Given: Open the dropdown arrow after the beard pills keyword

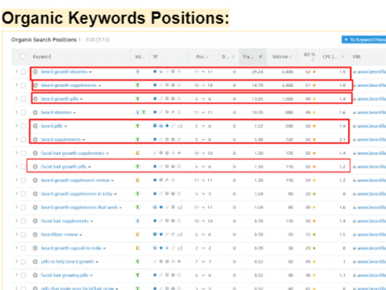Looking at the screenshot, I should tap(66, 126).
